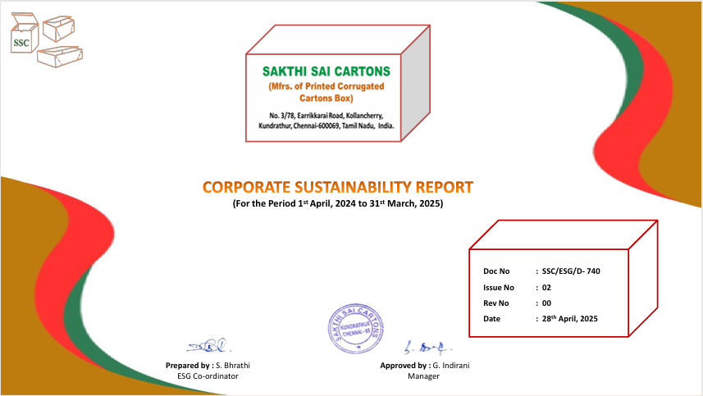Click the CORPORATE SUSTAINABILITY REPORT title

coord(337,187)
